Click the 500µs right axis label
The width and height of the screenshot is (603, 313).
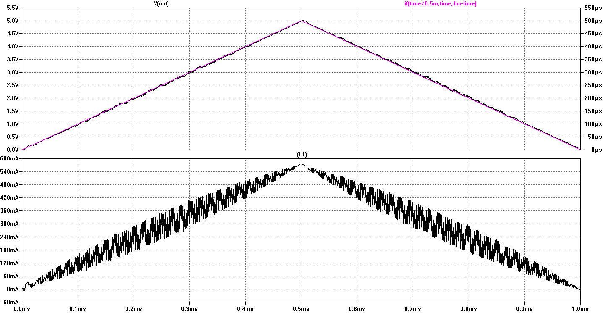tap(593, 21)
